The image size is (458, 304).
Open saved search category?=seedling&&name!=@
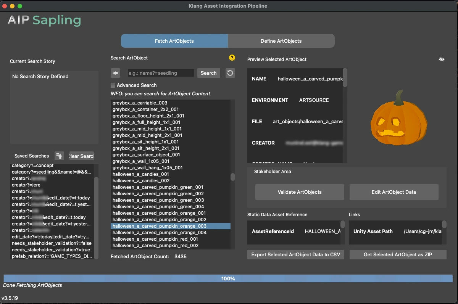point(52,172)
